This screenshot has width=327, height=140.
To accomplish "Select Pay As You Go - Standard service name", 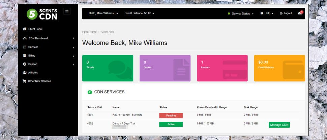I will (x=127, y=115).
